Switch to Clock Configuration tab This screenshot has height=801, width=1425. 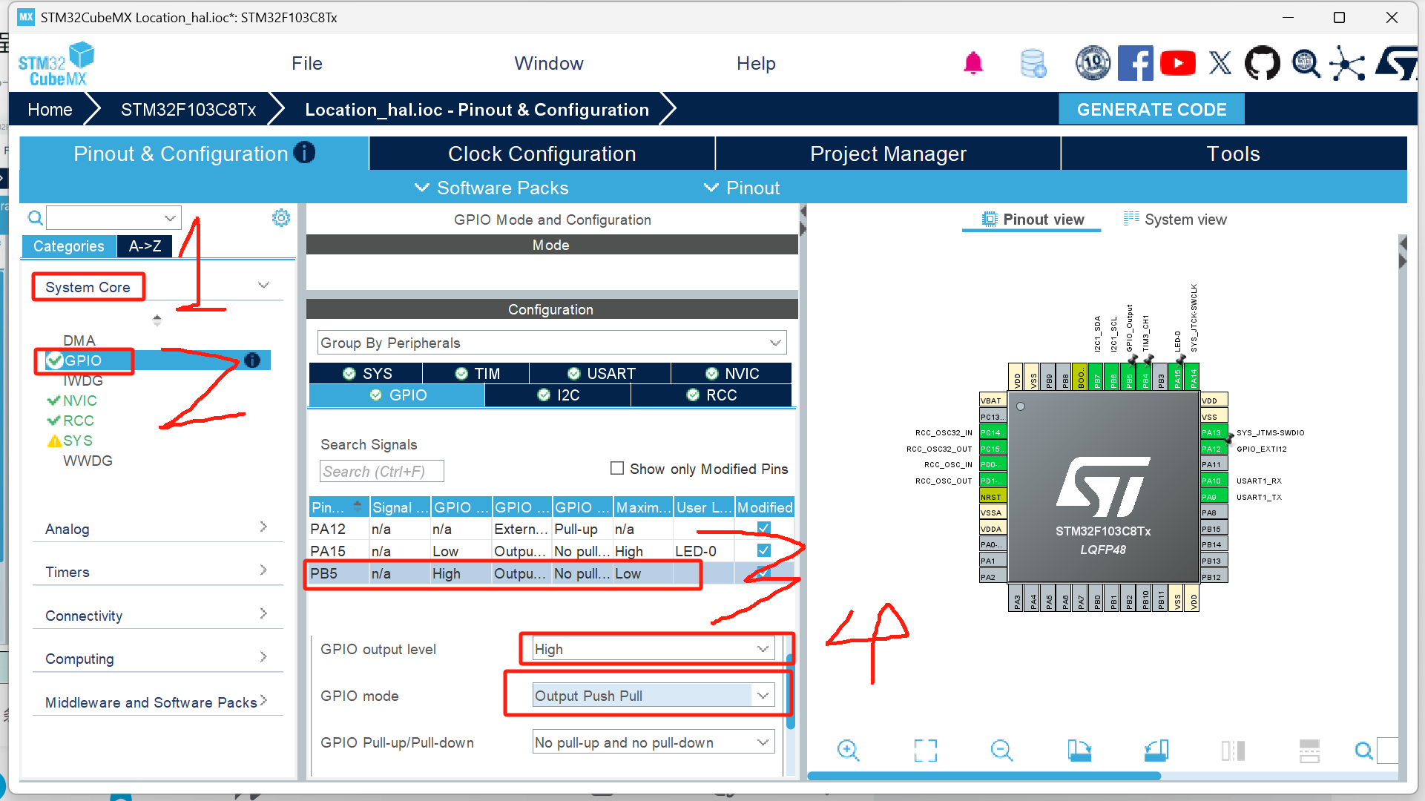coord(542,154)
